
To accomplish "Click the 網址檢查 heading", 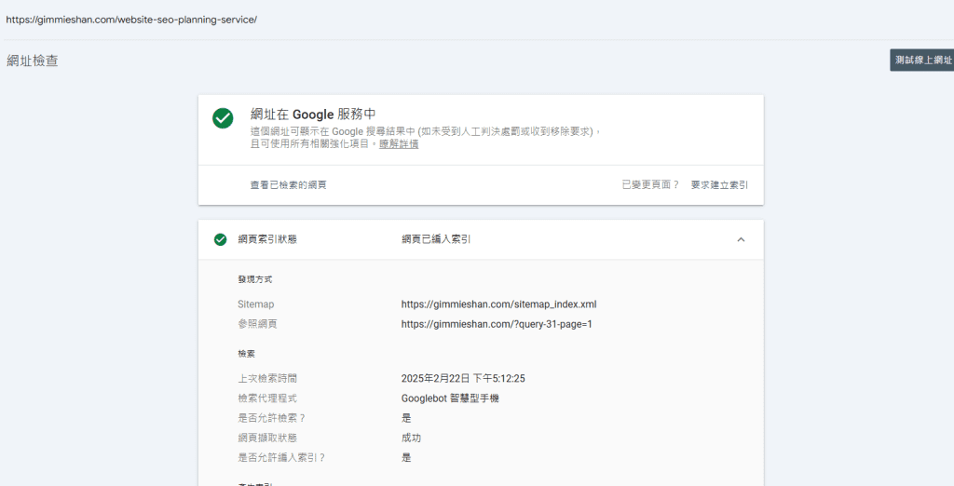I will 33,61.
